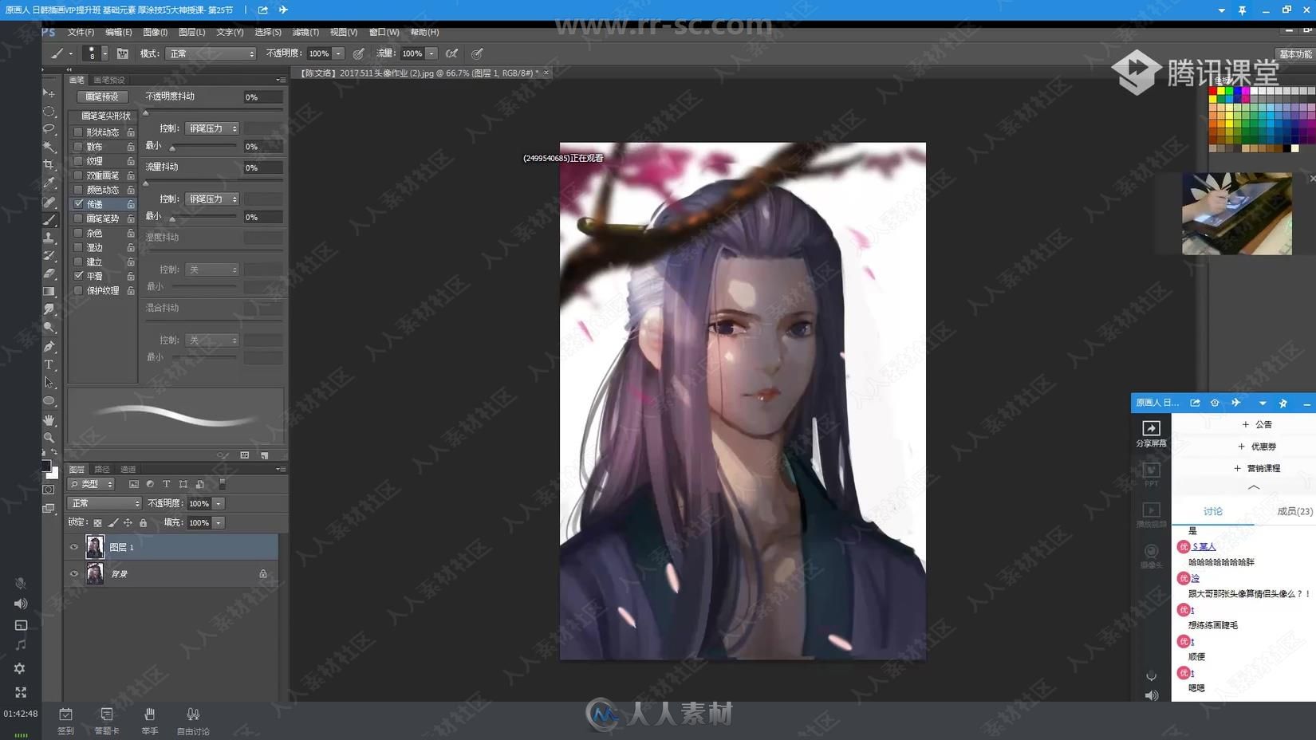Viewport: 1316px width, 740px height.
Task: Open the 不透明度 opacity dropdown in options bar
Action: 338,53
